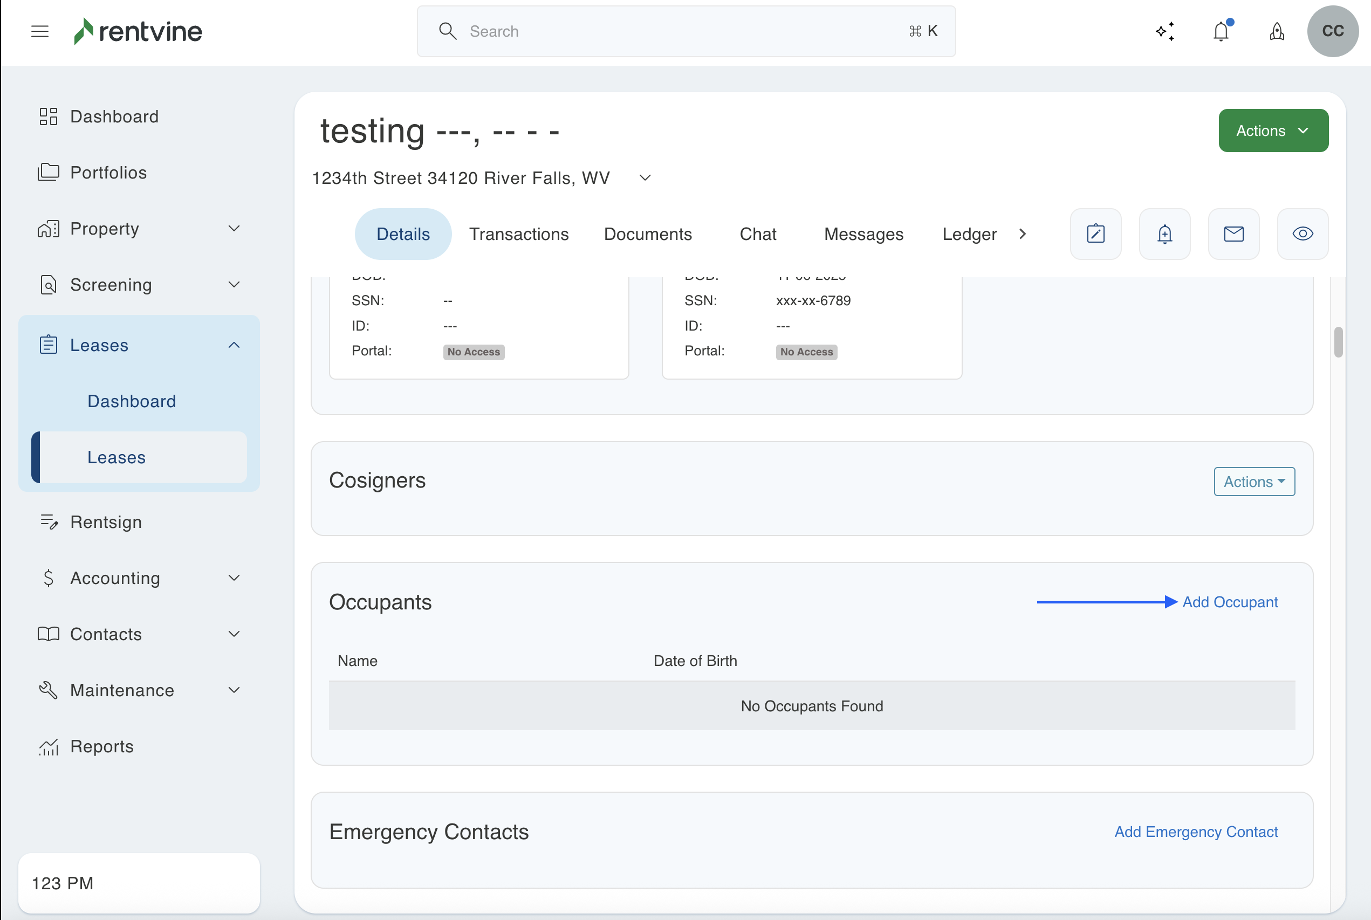1371x920 pixels.
Task: Click the envelope email icon button
Action: pos(1233,234)
